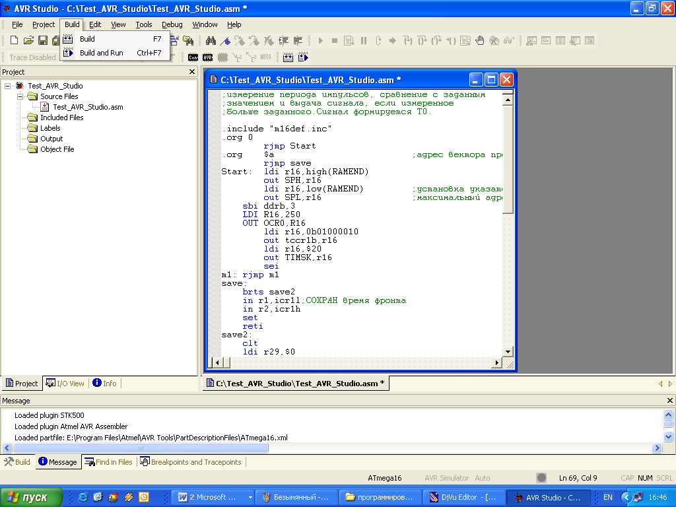676x507 pixels.
Task: Open the Tools menu
Action: (x=143, y=24)
